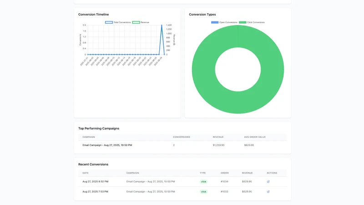The image size is (364, 205).
Task: Click the Top Performing Campaigns heading
Action: click(x=99, y=128)
